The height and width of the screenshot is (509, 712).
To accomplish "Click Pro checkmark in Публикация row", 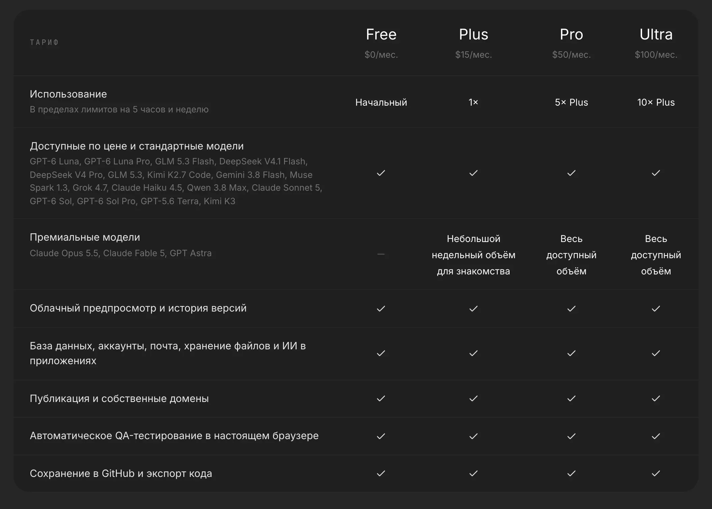I will 571,398.
